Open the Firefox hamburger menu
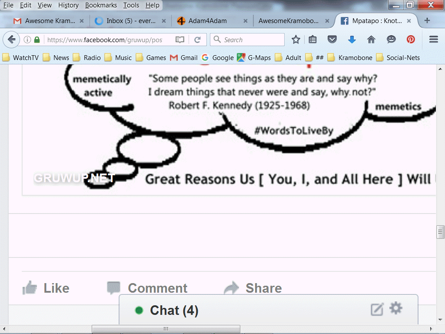The image size is (445, 334). pos(434,40)
